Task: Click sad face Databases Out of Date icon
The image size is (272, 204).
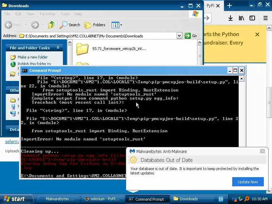Action: [133, 160]
